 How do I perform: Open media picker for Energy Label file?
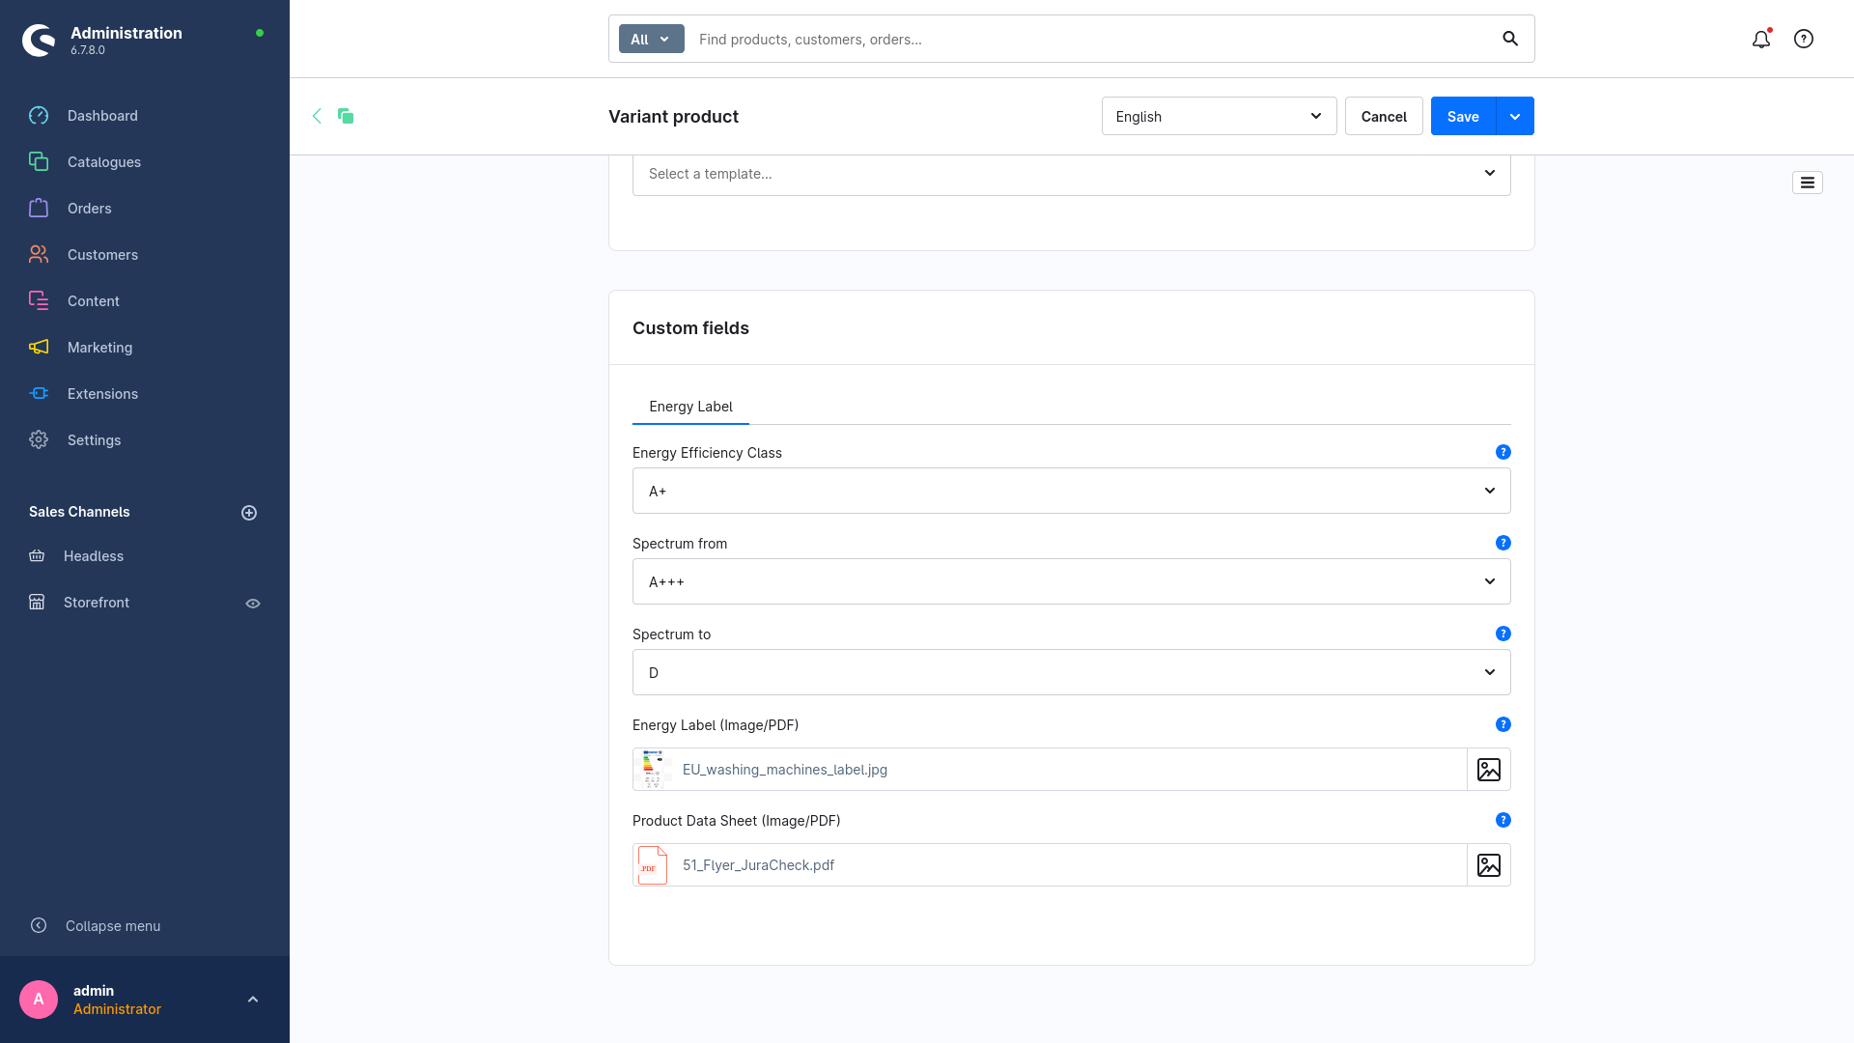(x=1488, y=770)
